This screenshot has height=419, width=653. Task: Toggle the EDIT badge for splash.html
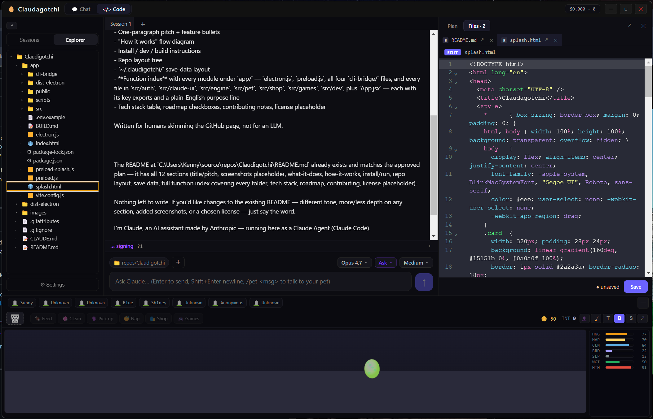point(452,52)
